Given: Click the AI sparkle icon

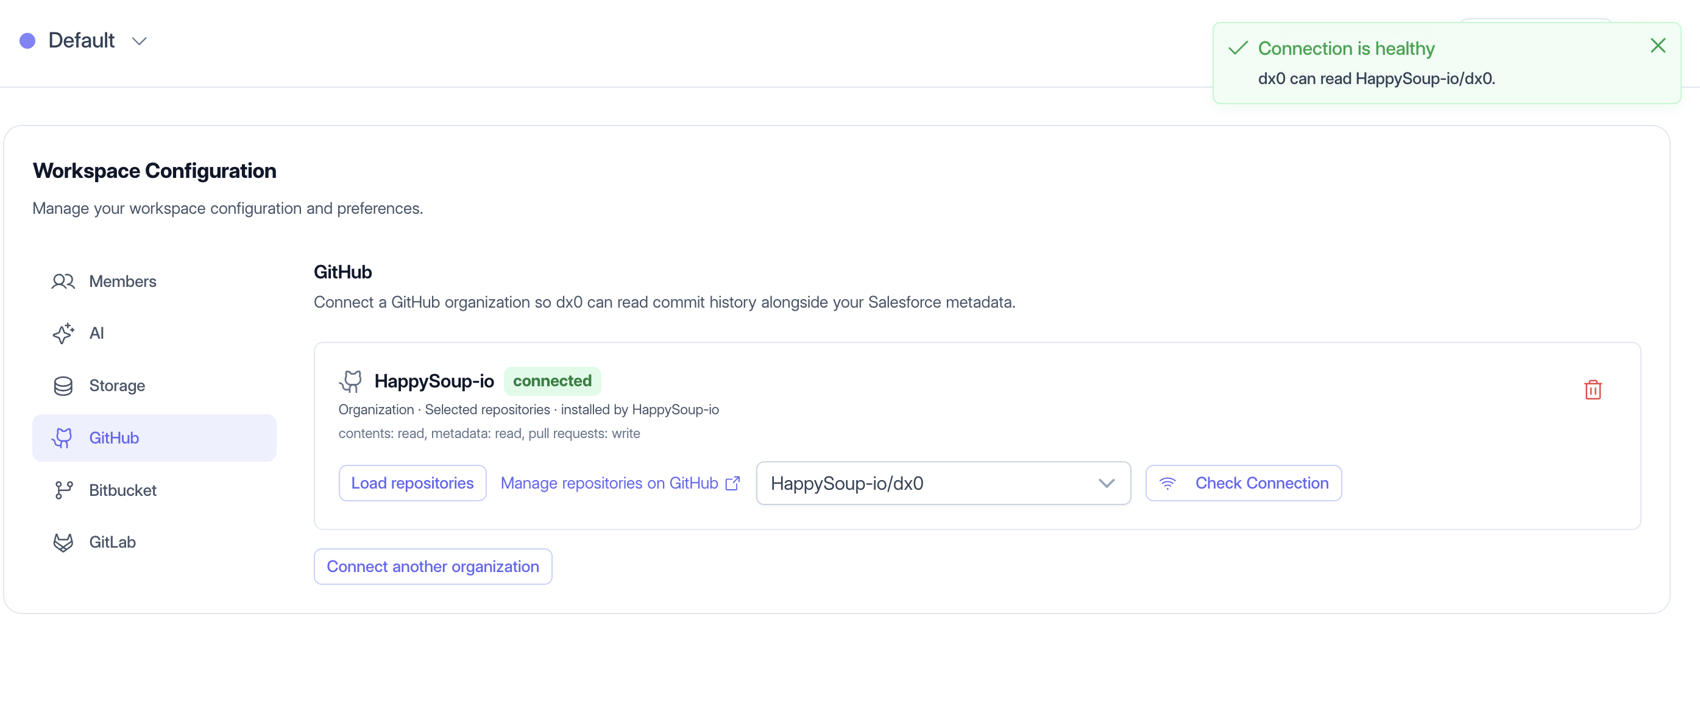Looking at the screenshot, I should click(63, 333).
